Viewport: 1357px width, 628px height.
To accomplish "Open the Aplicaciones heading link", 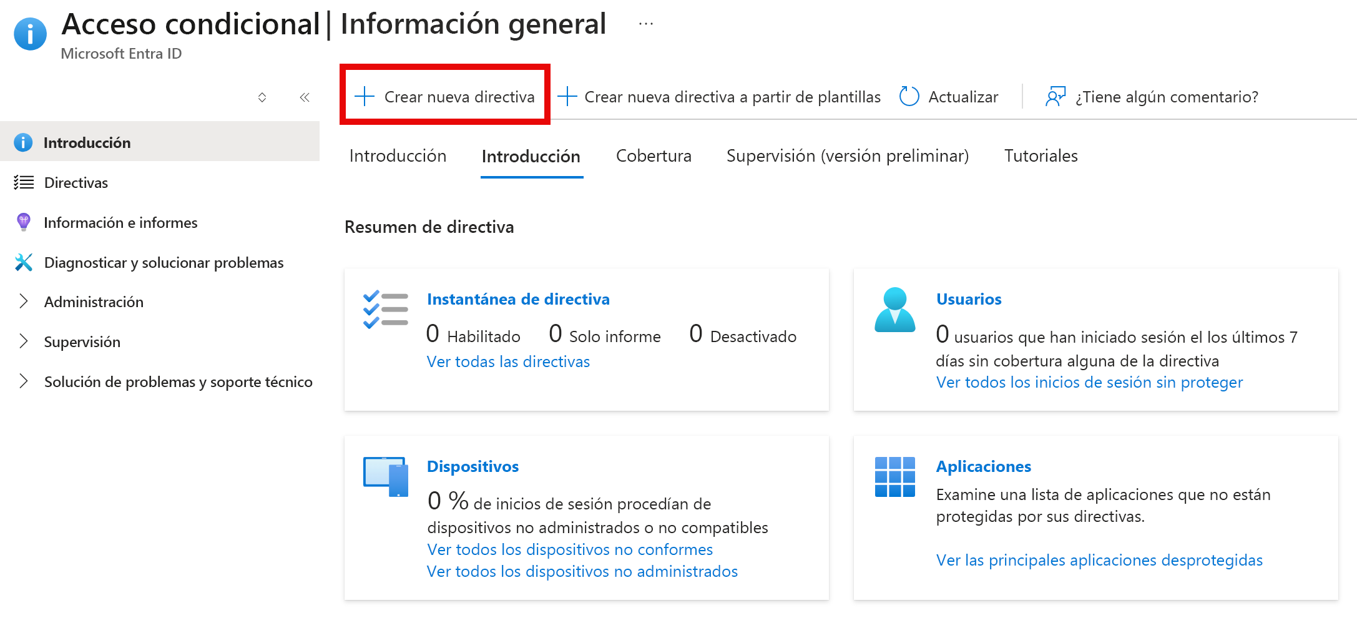I will click(983, 466).
